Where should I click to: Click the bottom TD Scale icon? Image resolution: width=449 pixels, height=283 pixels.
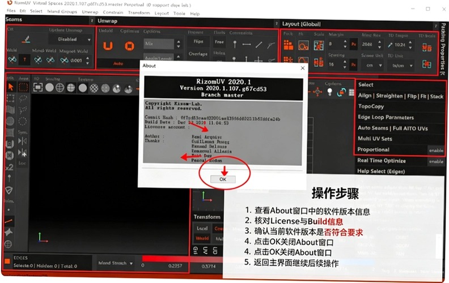click(x=427, y=65)
